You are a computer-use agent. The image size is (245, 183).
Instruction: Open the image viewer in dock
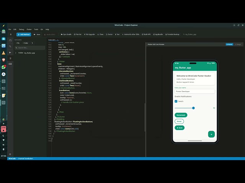tap(3, 46)
